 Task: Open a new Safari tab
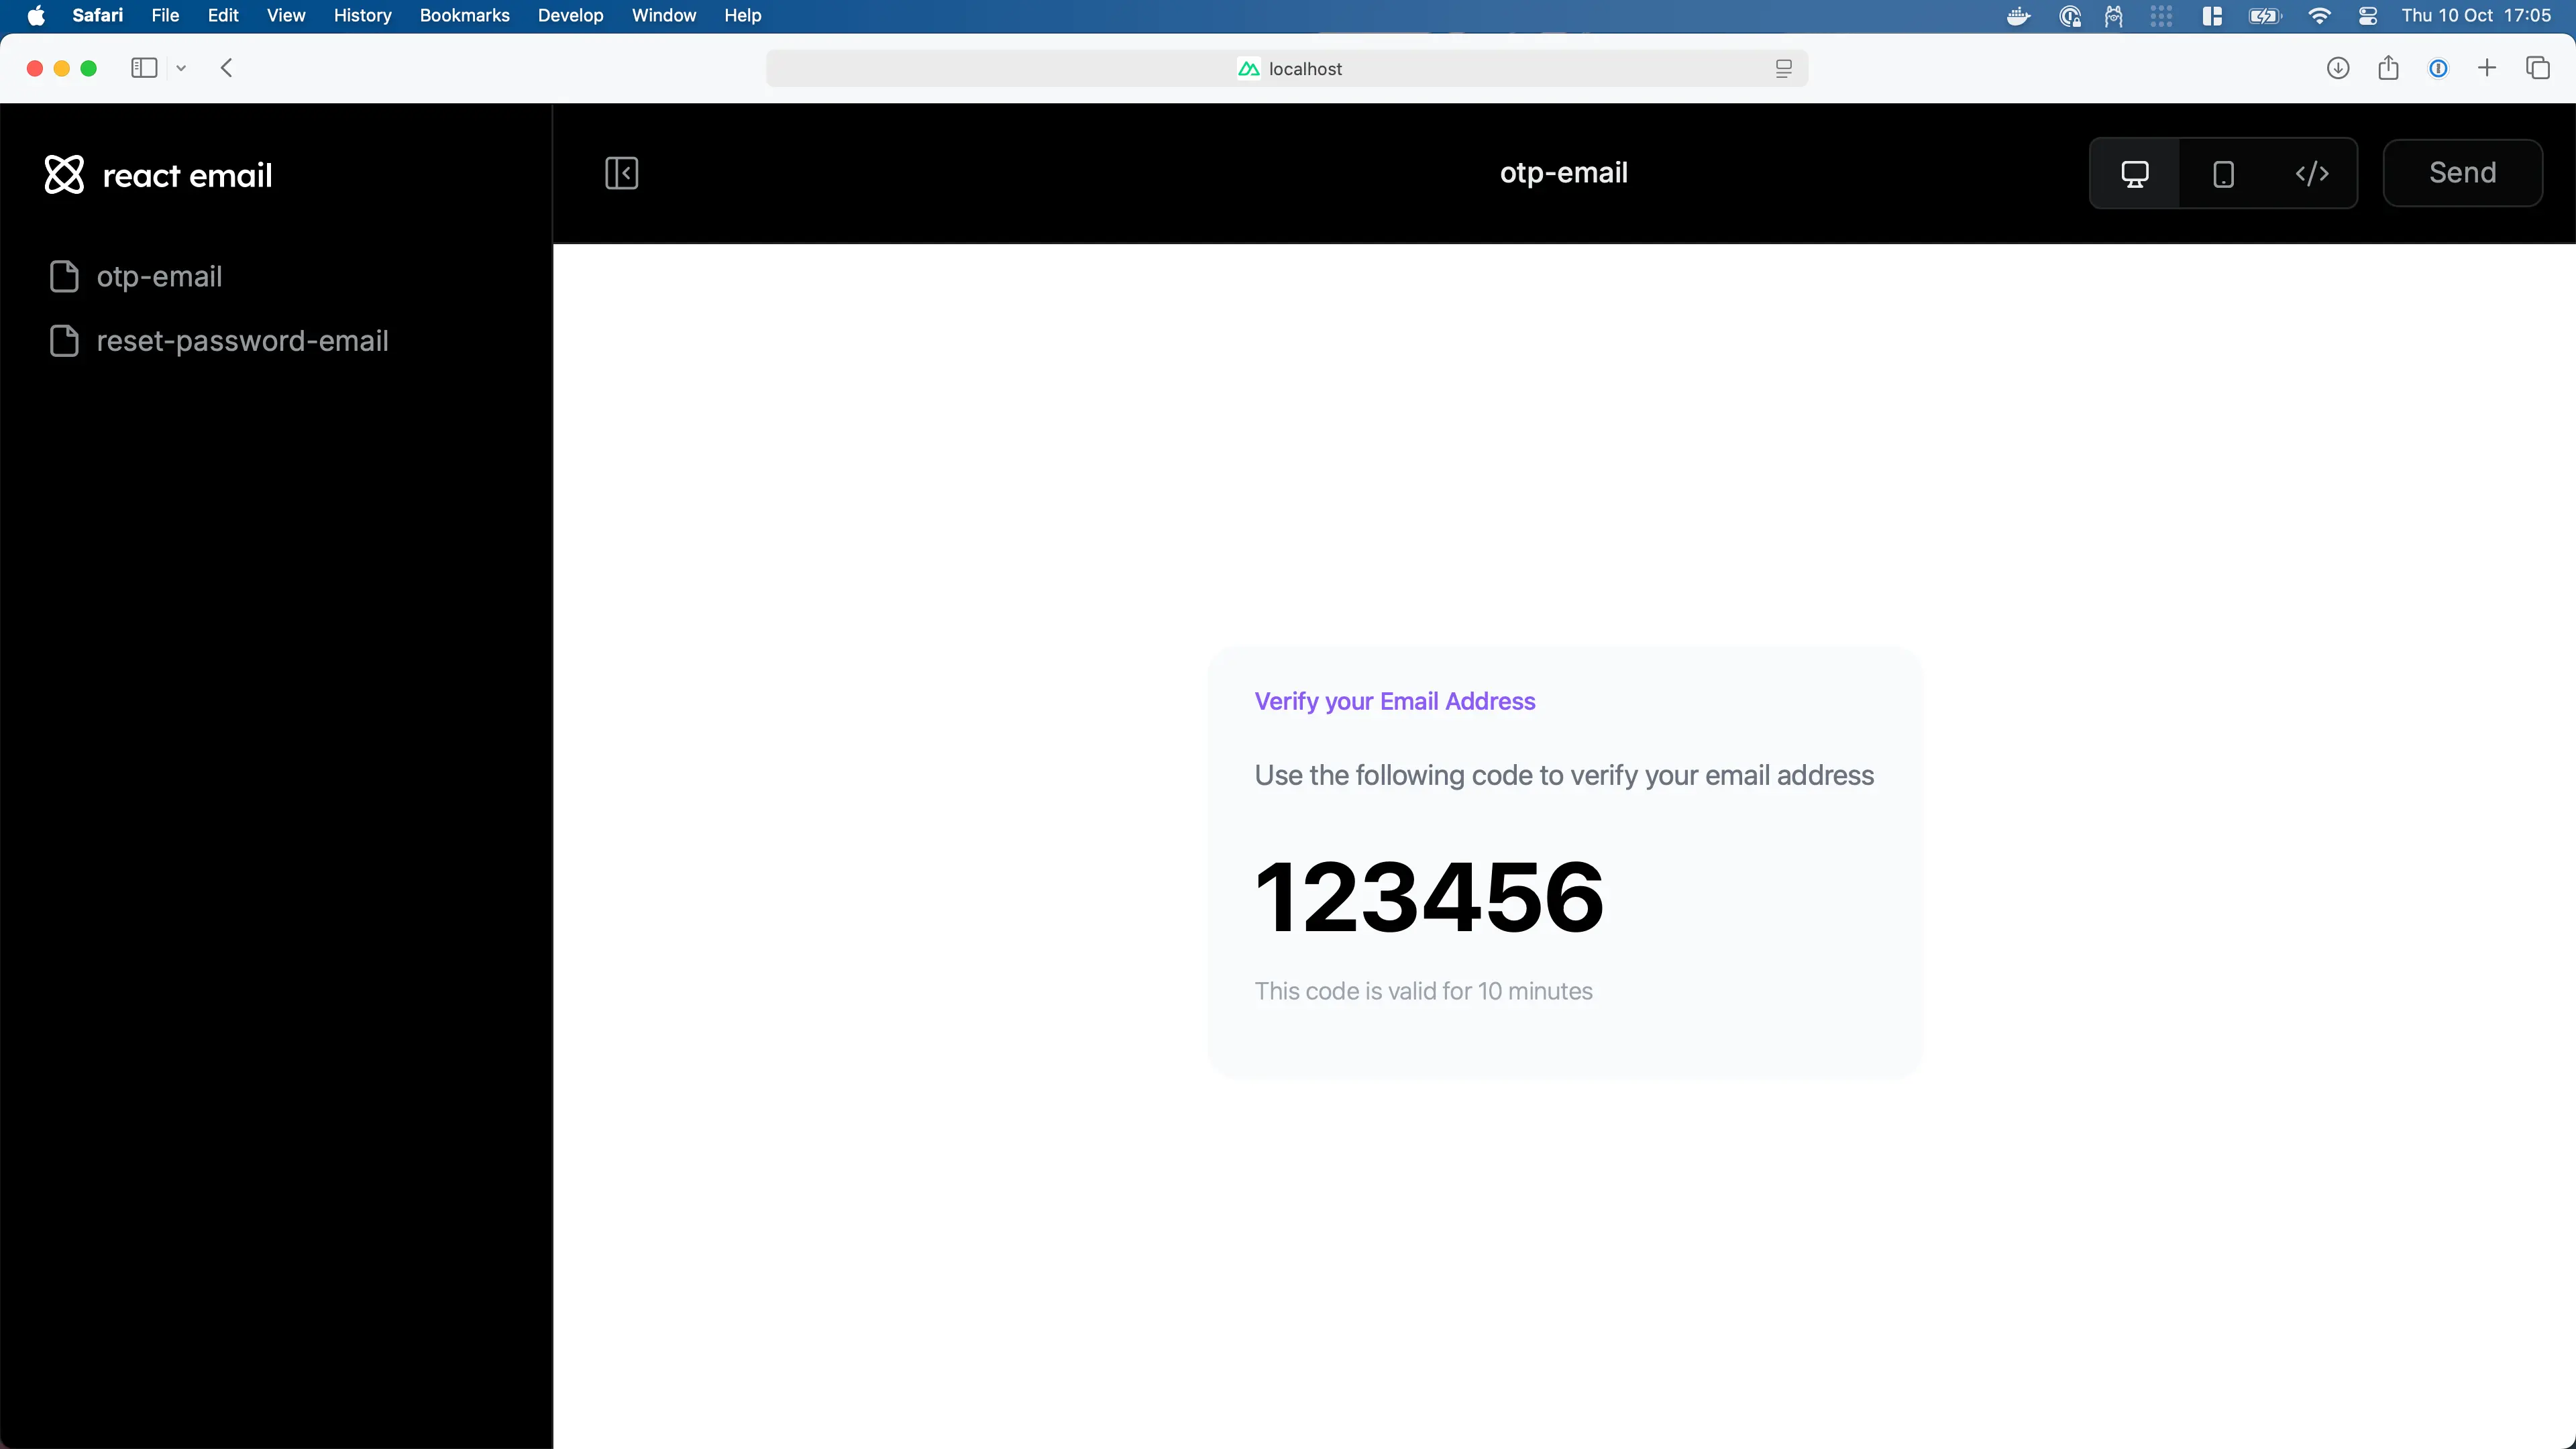point(2488,68)
